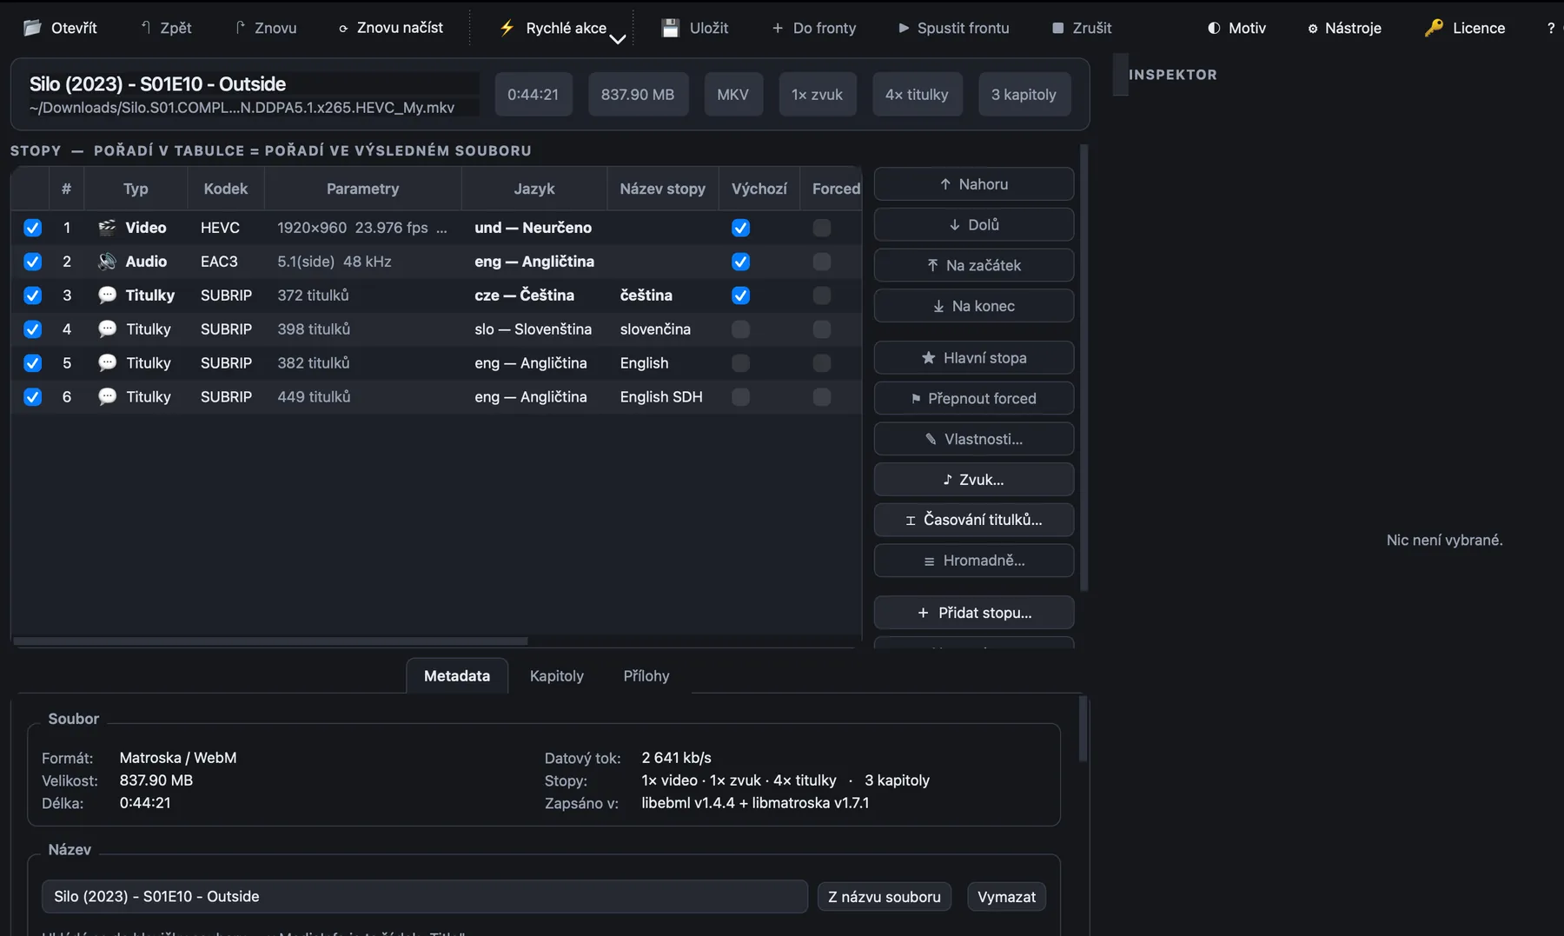Uncheck the include checkbox for track 1 Video
1564x936 pixels.
tap(32, 228)
